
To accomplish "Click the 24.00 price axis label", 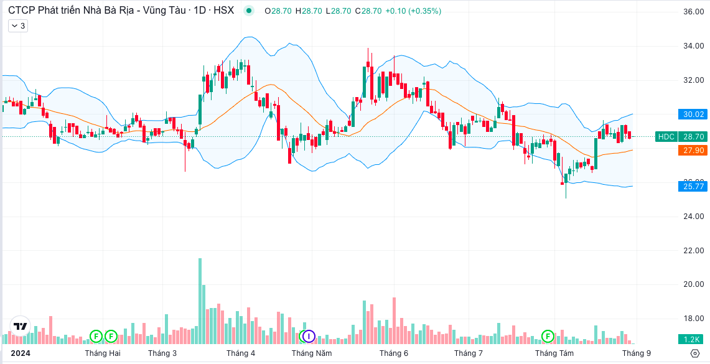I will (x=693, y=217).
